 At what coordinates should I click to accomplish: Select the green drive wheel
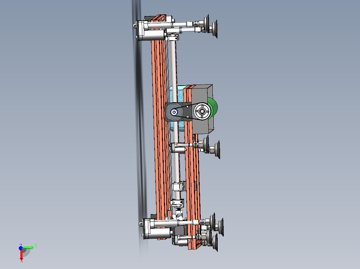(x=214, y=108)
